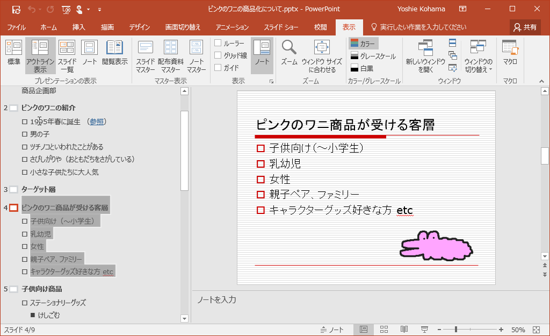Collapse the ribbon with the chevron
Image resolution: width=550 pixels, height=336 pixels.
(x=541, y=81)
